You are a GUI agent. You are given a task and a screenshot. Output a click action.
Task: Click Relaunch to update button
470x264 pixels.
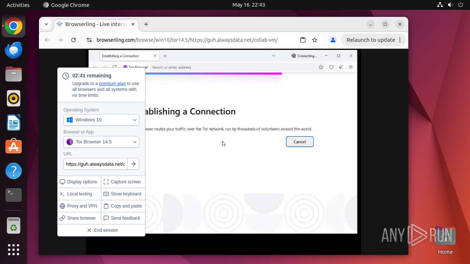(x=373, y=40)
